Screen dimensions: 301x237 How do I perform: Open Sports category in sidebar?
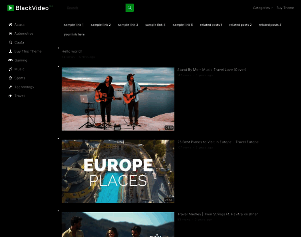tap(20, 78)
